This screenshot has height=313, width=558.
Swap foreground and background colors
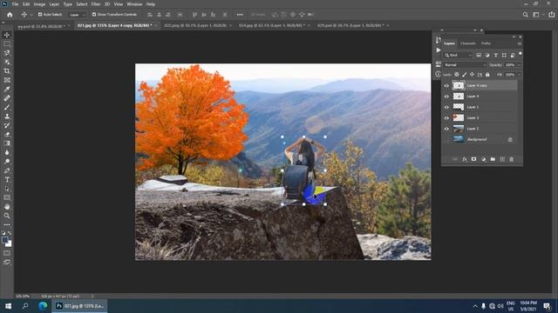[x=10, y=233]
